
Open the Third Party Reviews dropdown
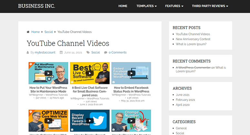210,6
